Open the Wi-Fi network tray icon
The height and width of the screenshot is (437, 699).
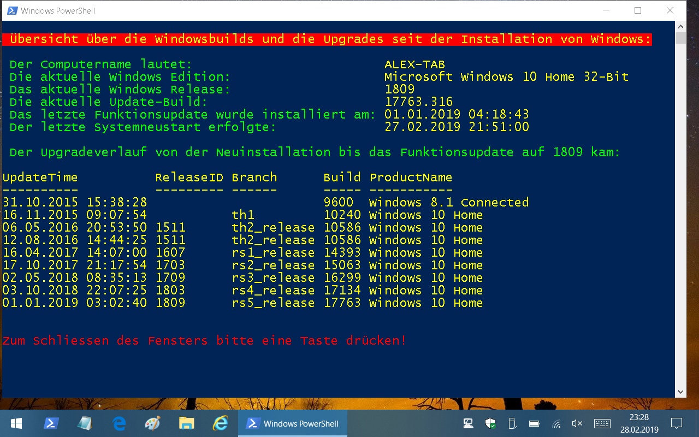[x=556, y=424]
